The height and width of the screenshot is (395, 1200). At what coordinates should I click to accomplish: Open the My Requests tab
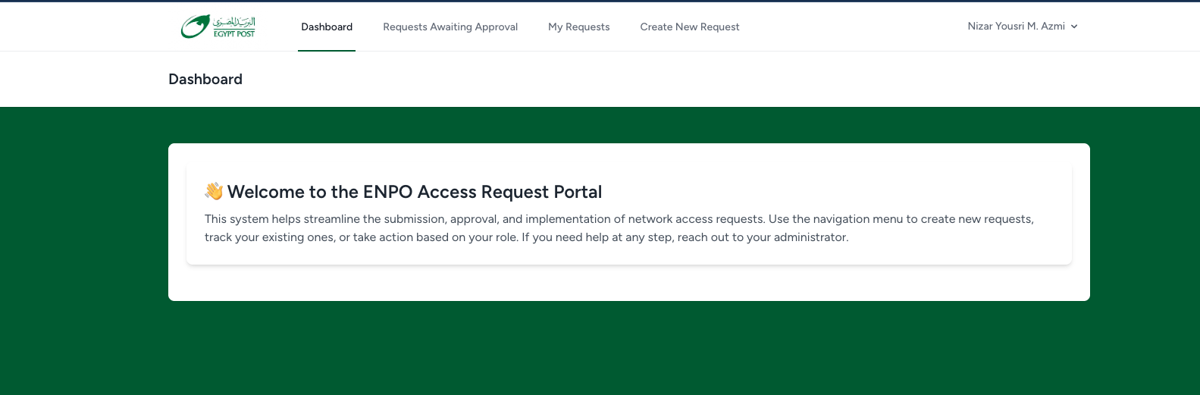tap(579, 27)
